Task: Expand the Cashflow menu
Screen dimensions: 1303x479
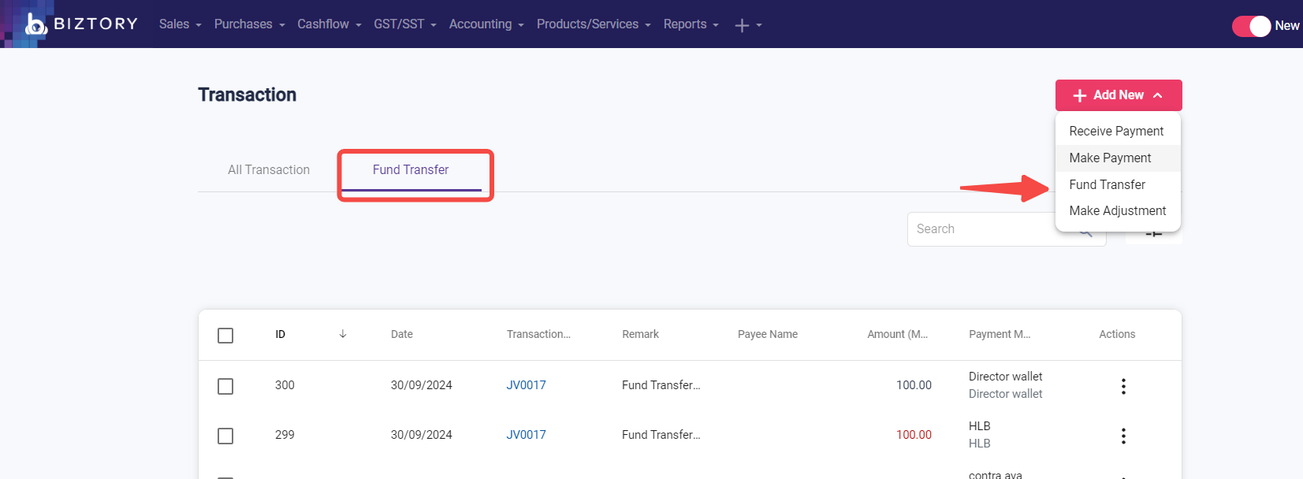Action: click(329, 24)
